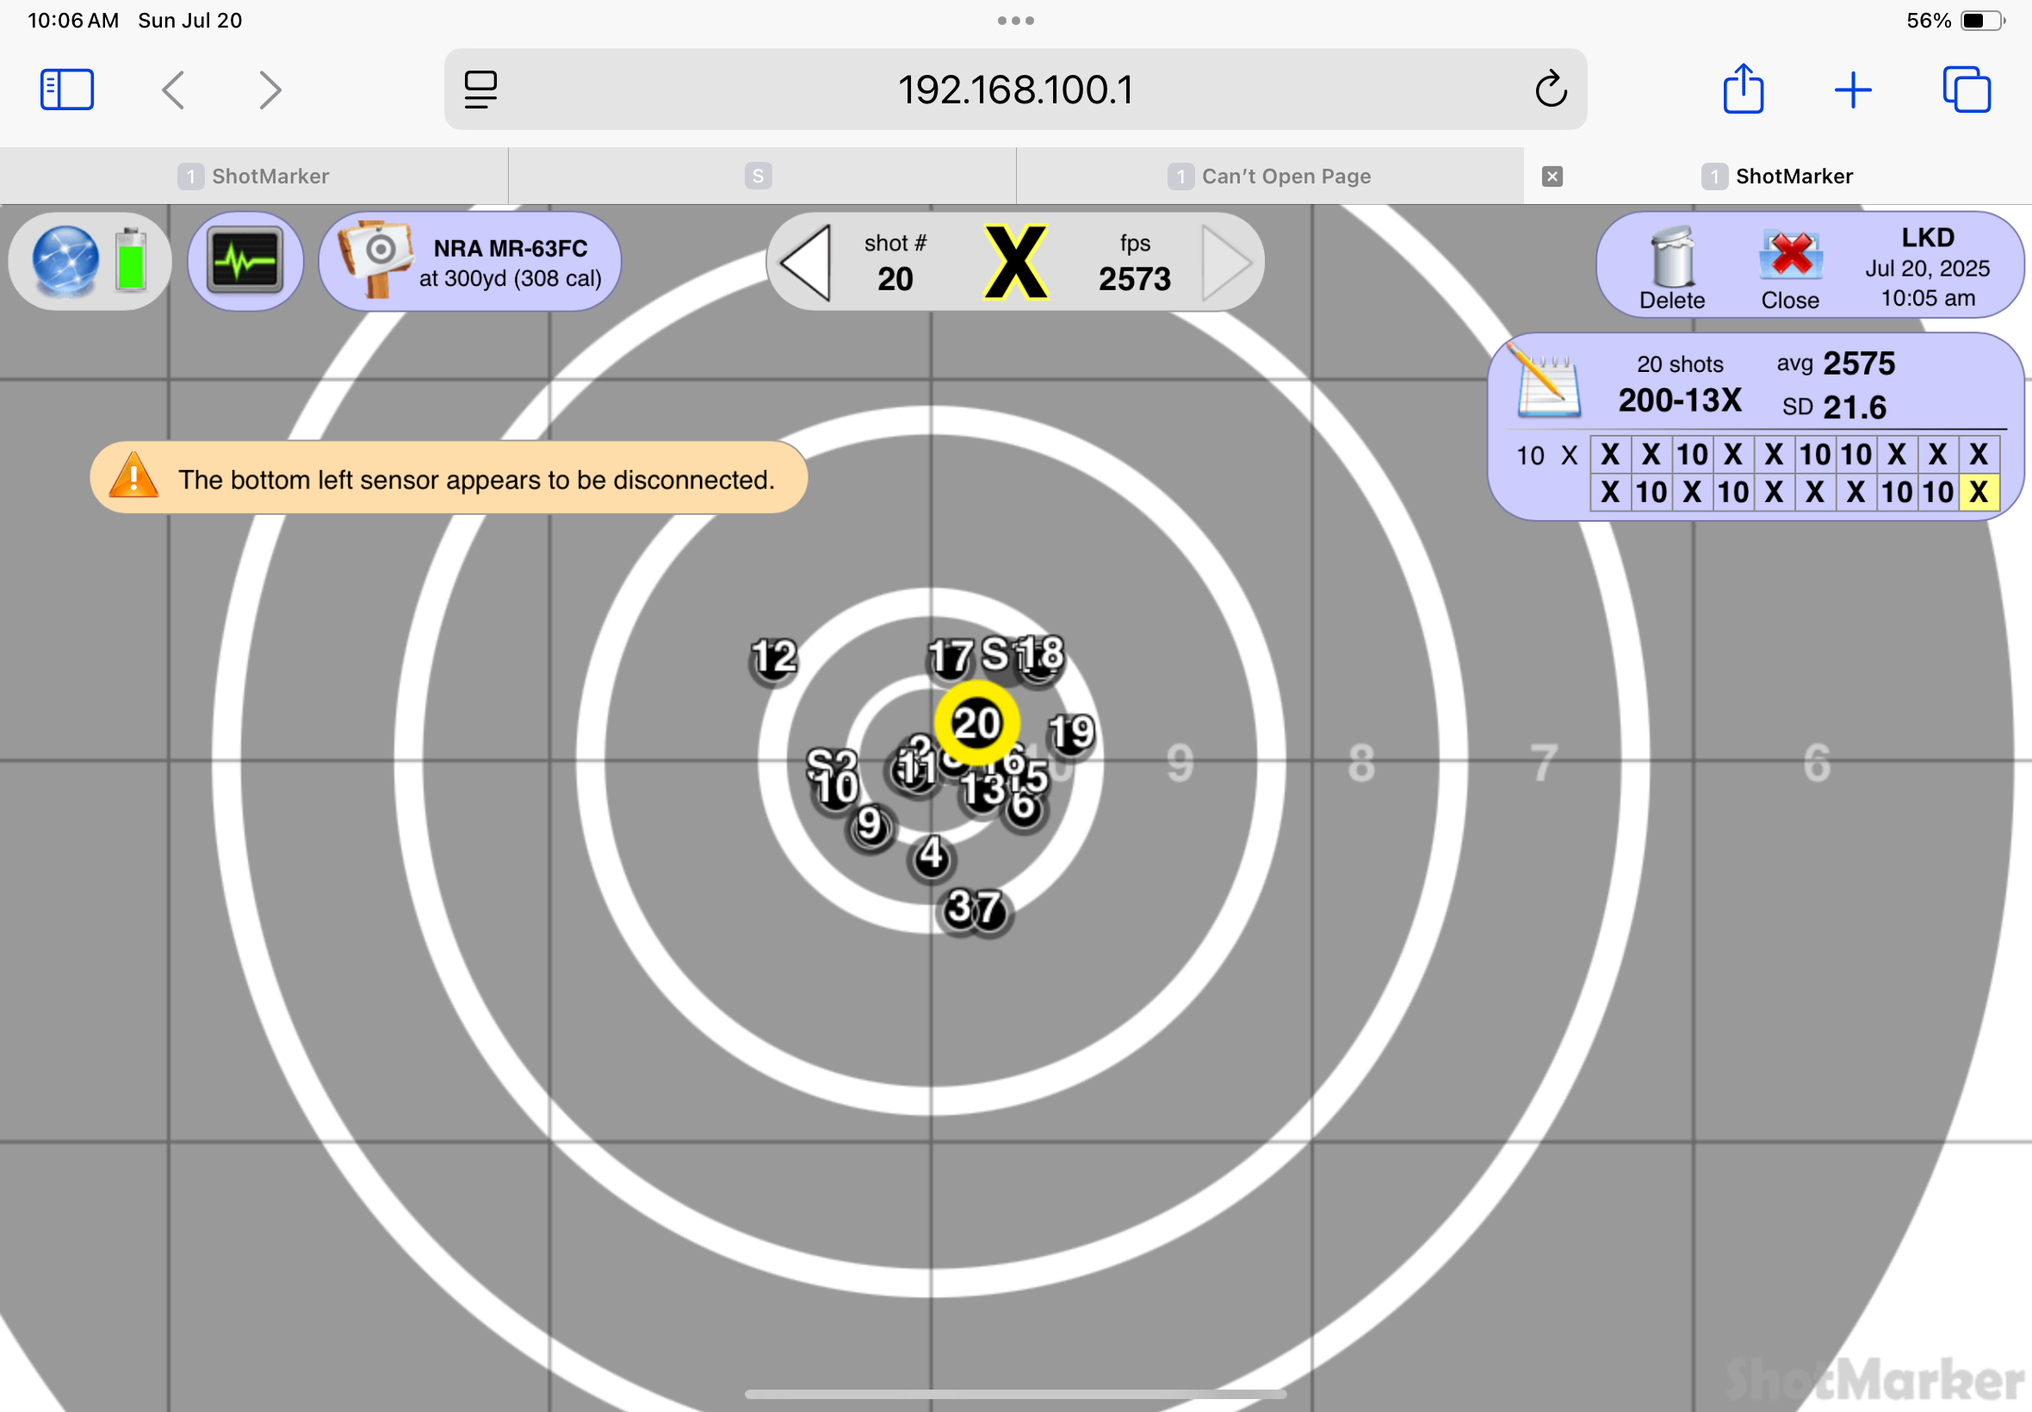The image size is (2032, 1412).
Task: Check the green battery indicator
Action: pos(131,259)
